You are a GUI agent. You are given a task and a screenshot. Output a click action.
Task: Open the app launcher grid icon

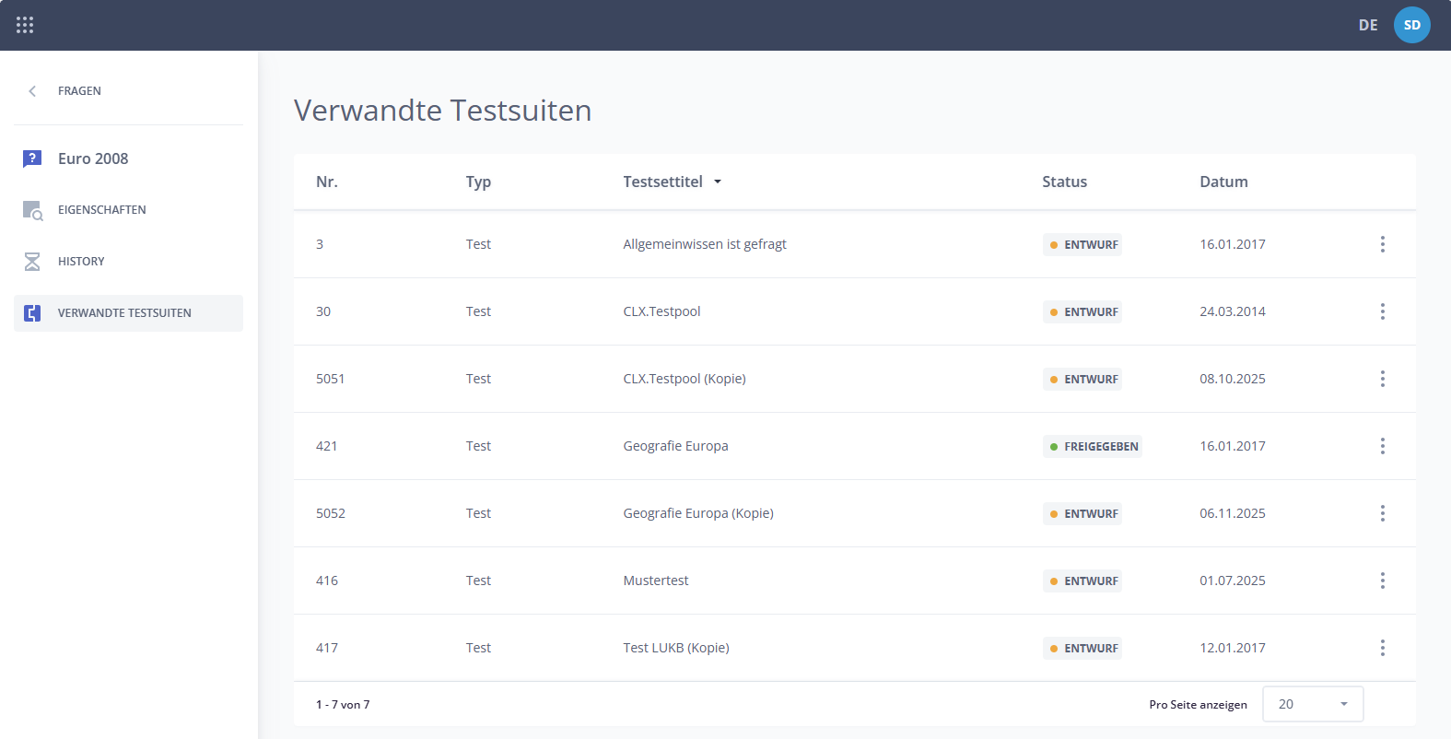click(25, 25)
